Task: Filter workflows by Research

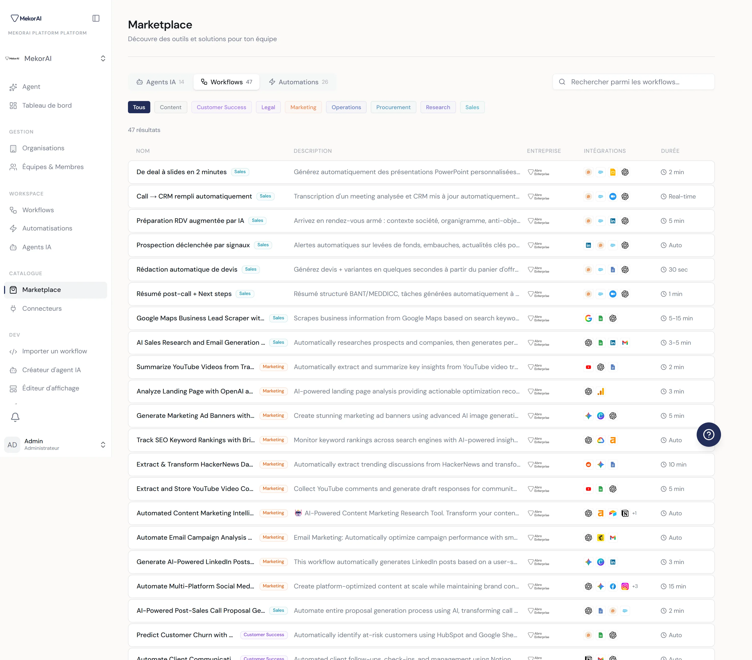Action: (x=438, y=107)
